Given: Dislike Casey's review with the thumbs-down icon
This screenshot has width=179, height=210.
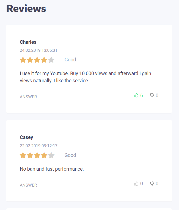Looking at the screenshot, I should [x=152, y=184].
